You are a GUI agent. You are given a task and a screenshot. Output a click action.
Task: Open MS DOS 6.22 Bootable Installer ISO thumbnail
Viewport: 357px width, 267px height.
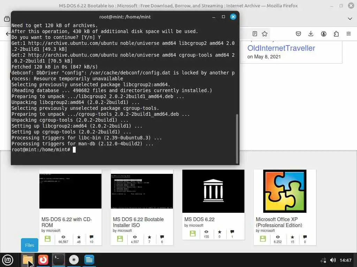pos(142,191)
